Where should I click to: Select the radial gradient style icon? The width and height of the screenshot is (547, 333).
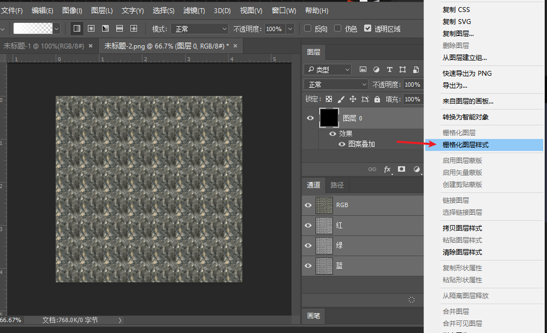(x=91, y=28)
